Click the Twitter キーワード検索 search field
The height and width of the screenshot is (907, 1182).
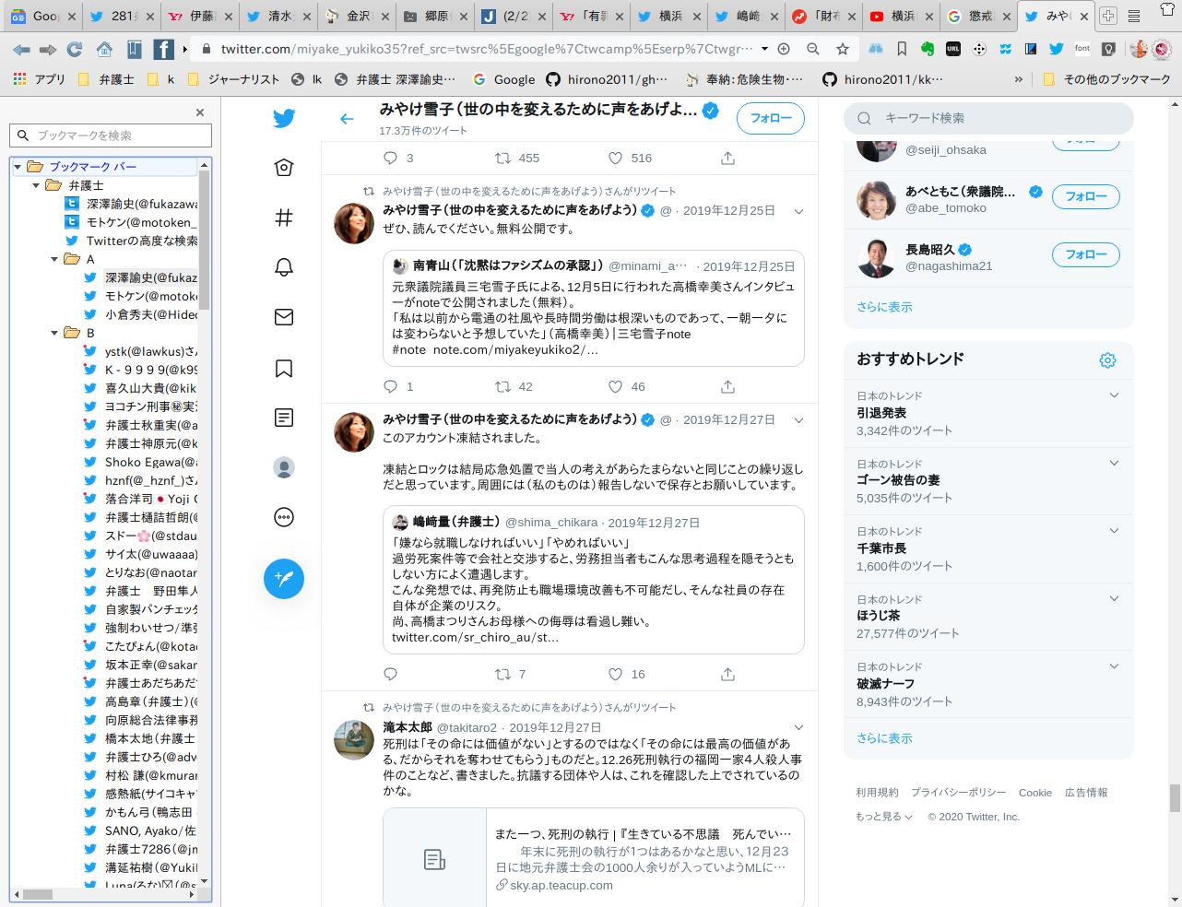click(988, 118)
